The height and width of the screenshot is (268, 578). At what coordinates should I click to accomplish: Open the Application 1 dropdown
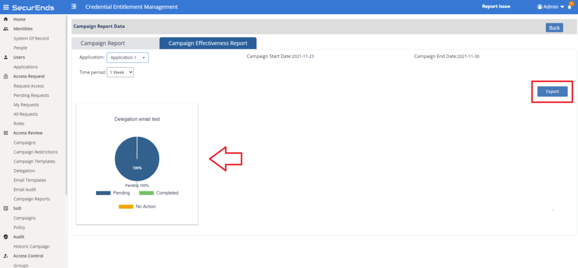pyautogui.click(x=128, y=58)
